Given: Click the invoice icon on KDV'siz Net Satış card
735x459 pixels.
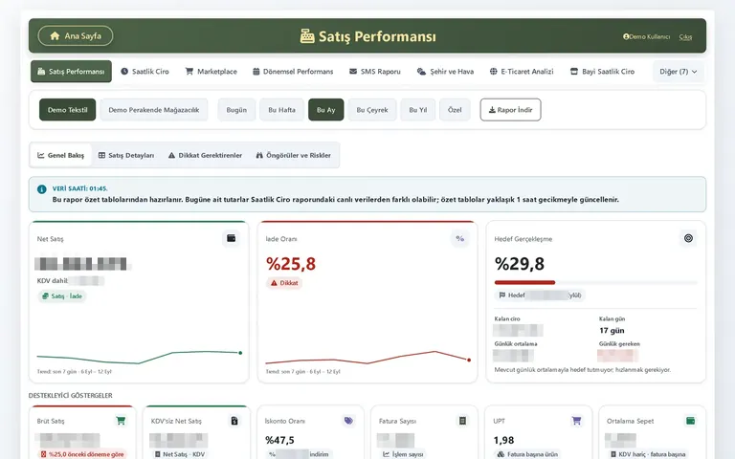Looking at the screenshot, I should click(234, 421).
